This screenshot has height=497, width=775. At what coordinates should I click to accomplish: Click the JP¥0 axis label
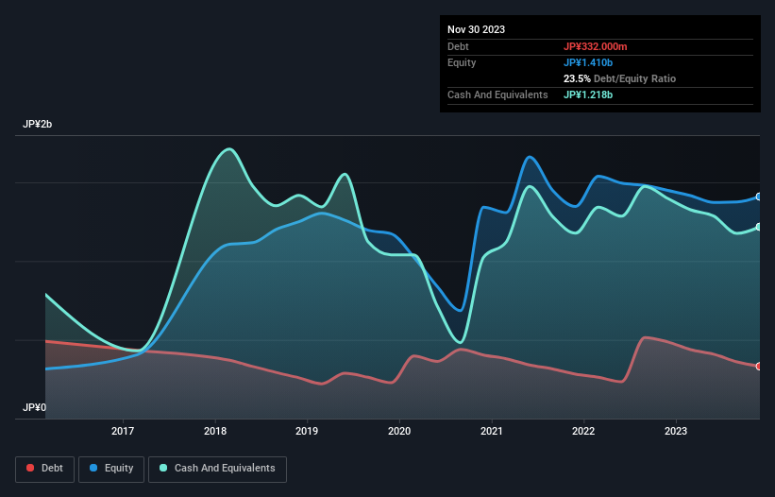tap(34, 407)
